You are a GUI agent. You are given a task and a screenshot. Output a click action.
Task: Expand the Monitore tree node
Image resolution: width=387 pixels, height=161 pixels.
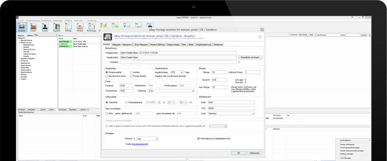click(19, 74)
